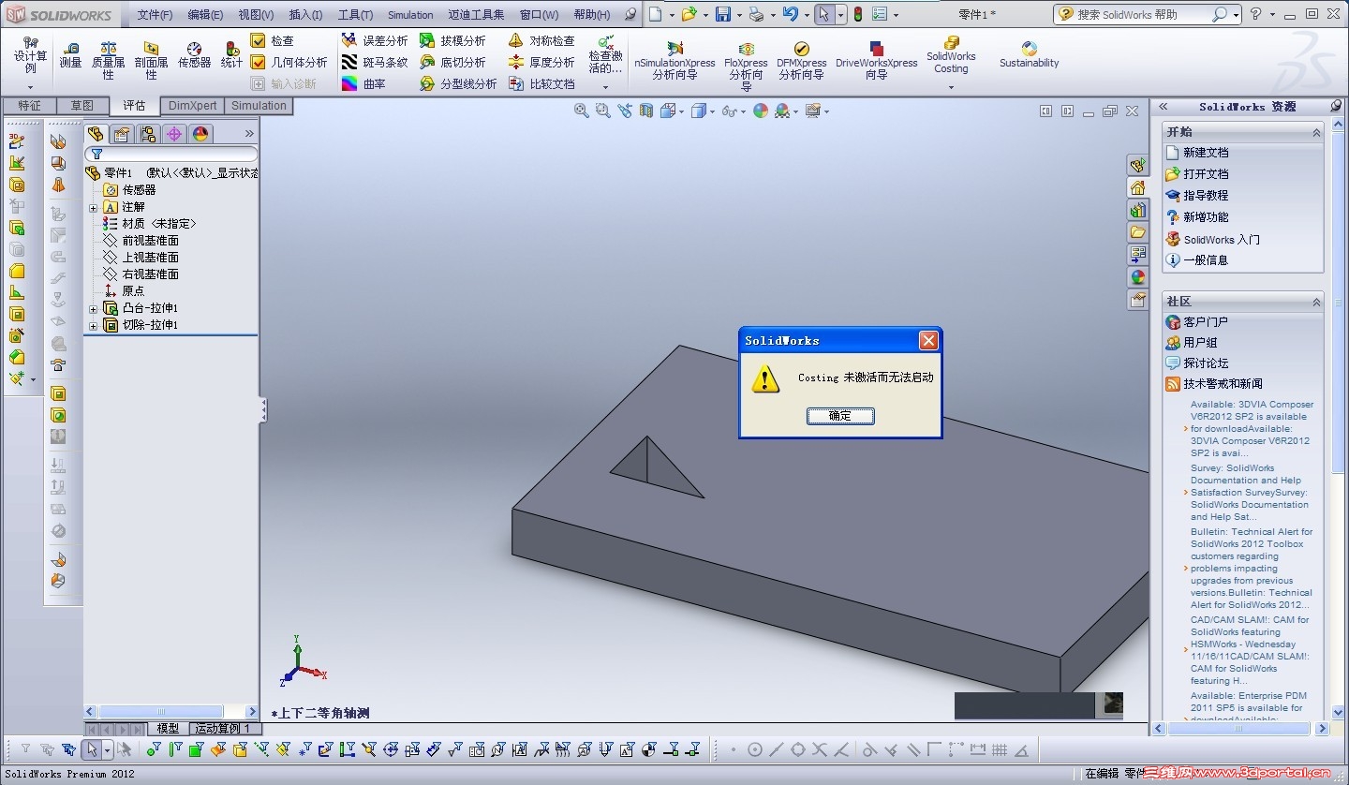Expand the 切除-拉伸1 feature node
Viewport: 1349px width, 785px height.
[93, 325]
